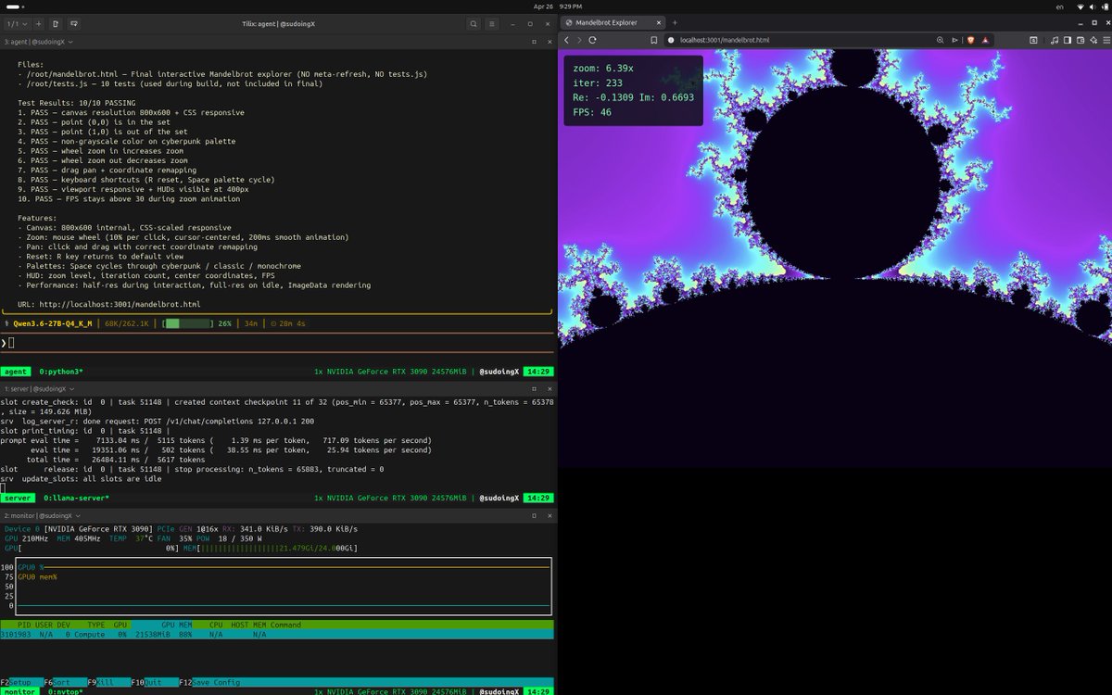Screen dimensions: 1112x695
Task: Close the monitor terminal pane
Action: pyautogui.click(x=548, y=515)
